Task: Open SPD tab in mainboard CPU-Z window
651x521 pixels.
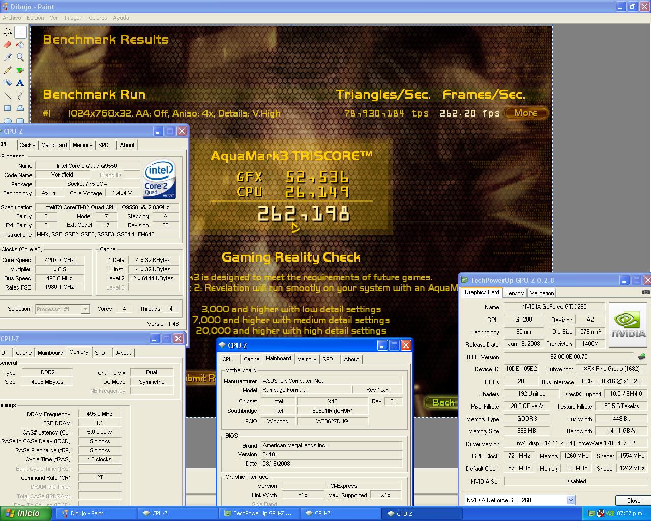Action: (x=328, y=359)
